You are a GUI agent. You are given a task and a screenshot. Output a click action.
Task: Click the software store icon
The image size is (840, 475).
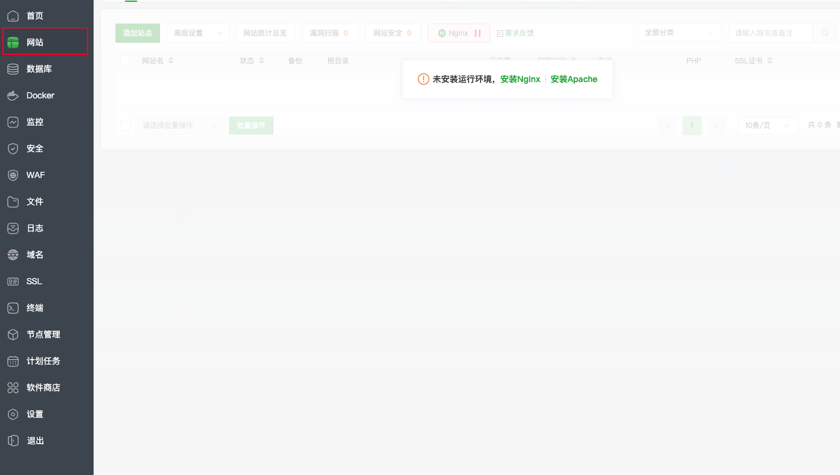click(13, 387)
